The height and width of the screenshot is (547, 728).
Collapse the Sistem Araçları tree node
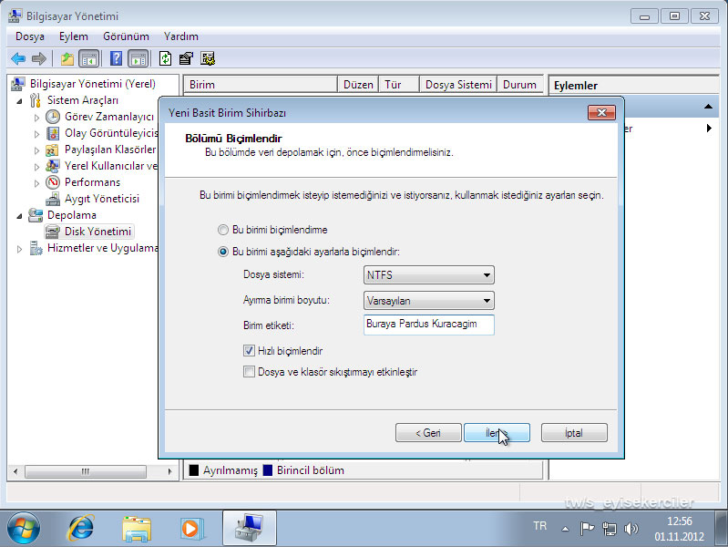19,101
